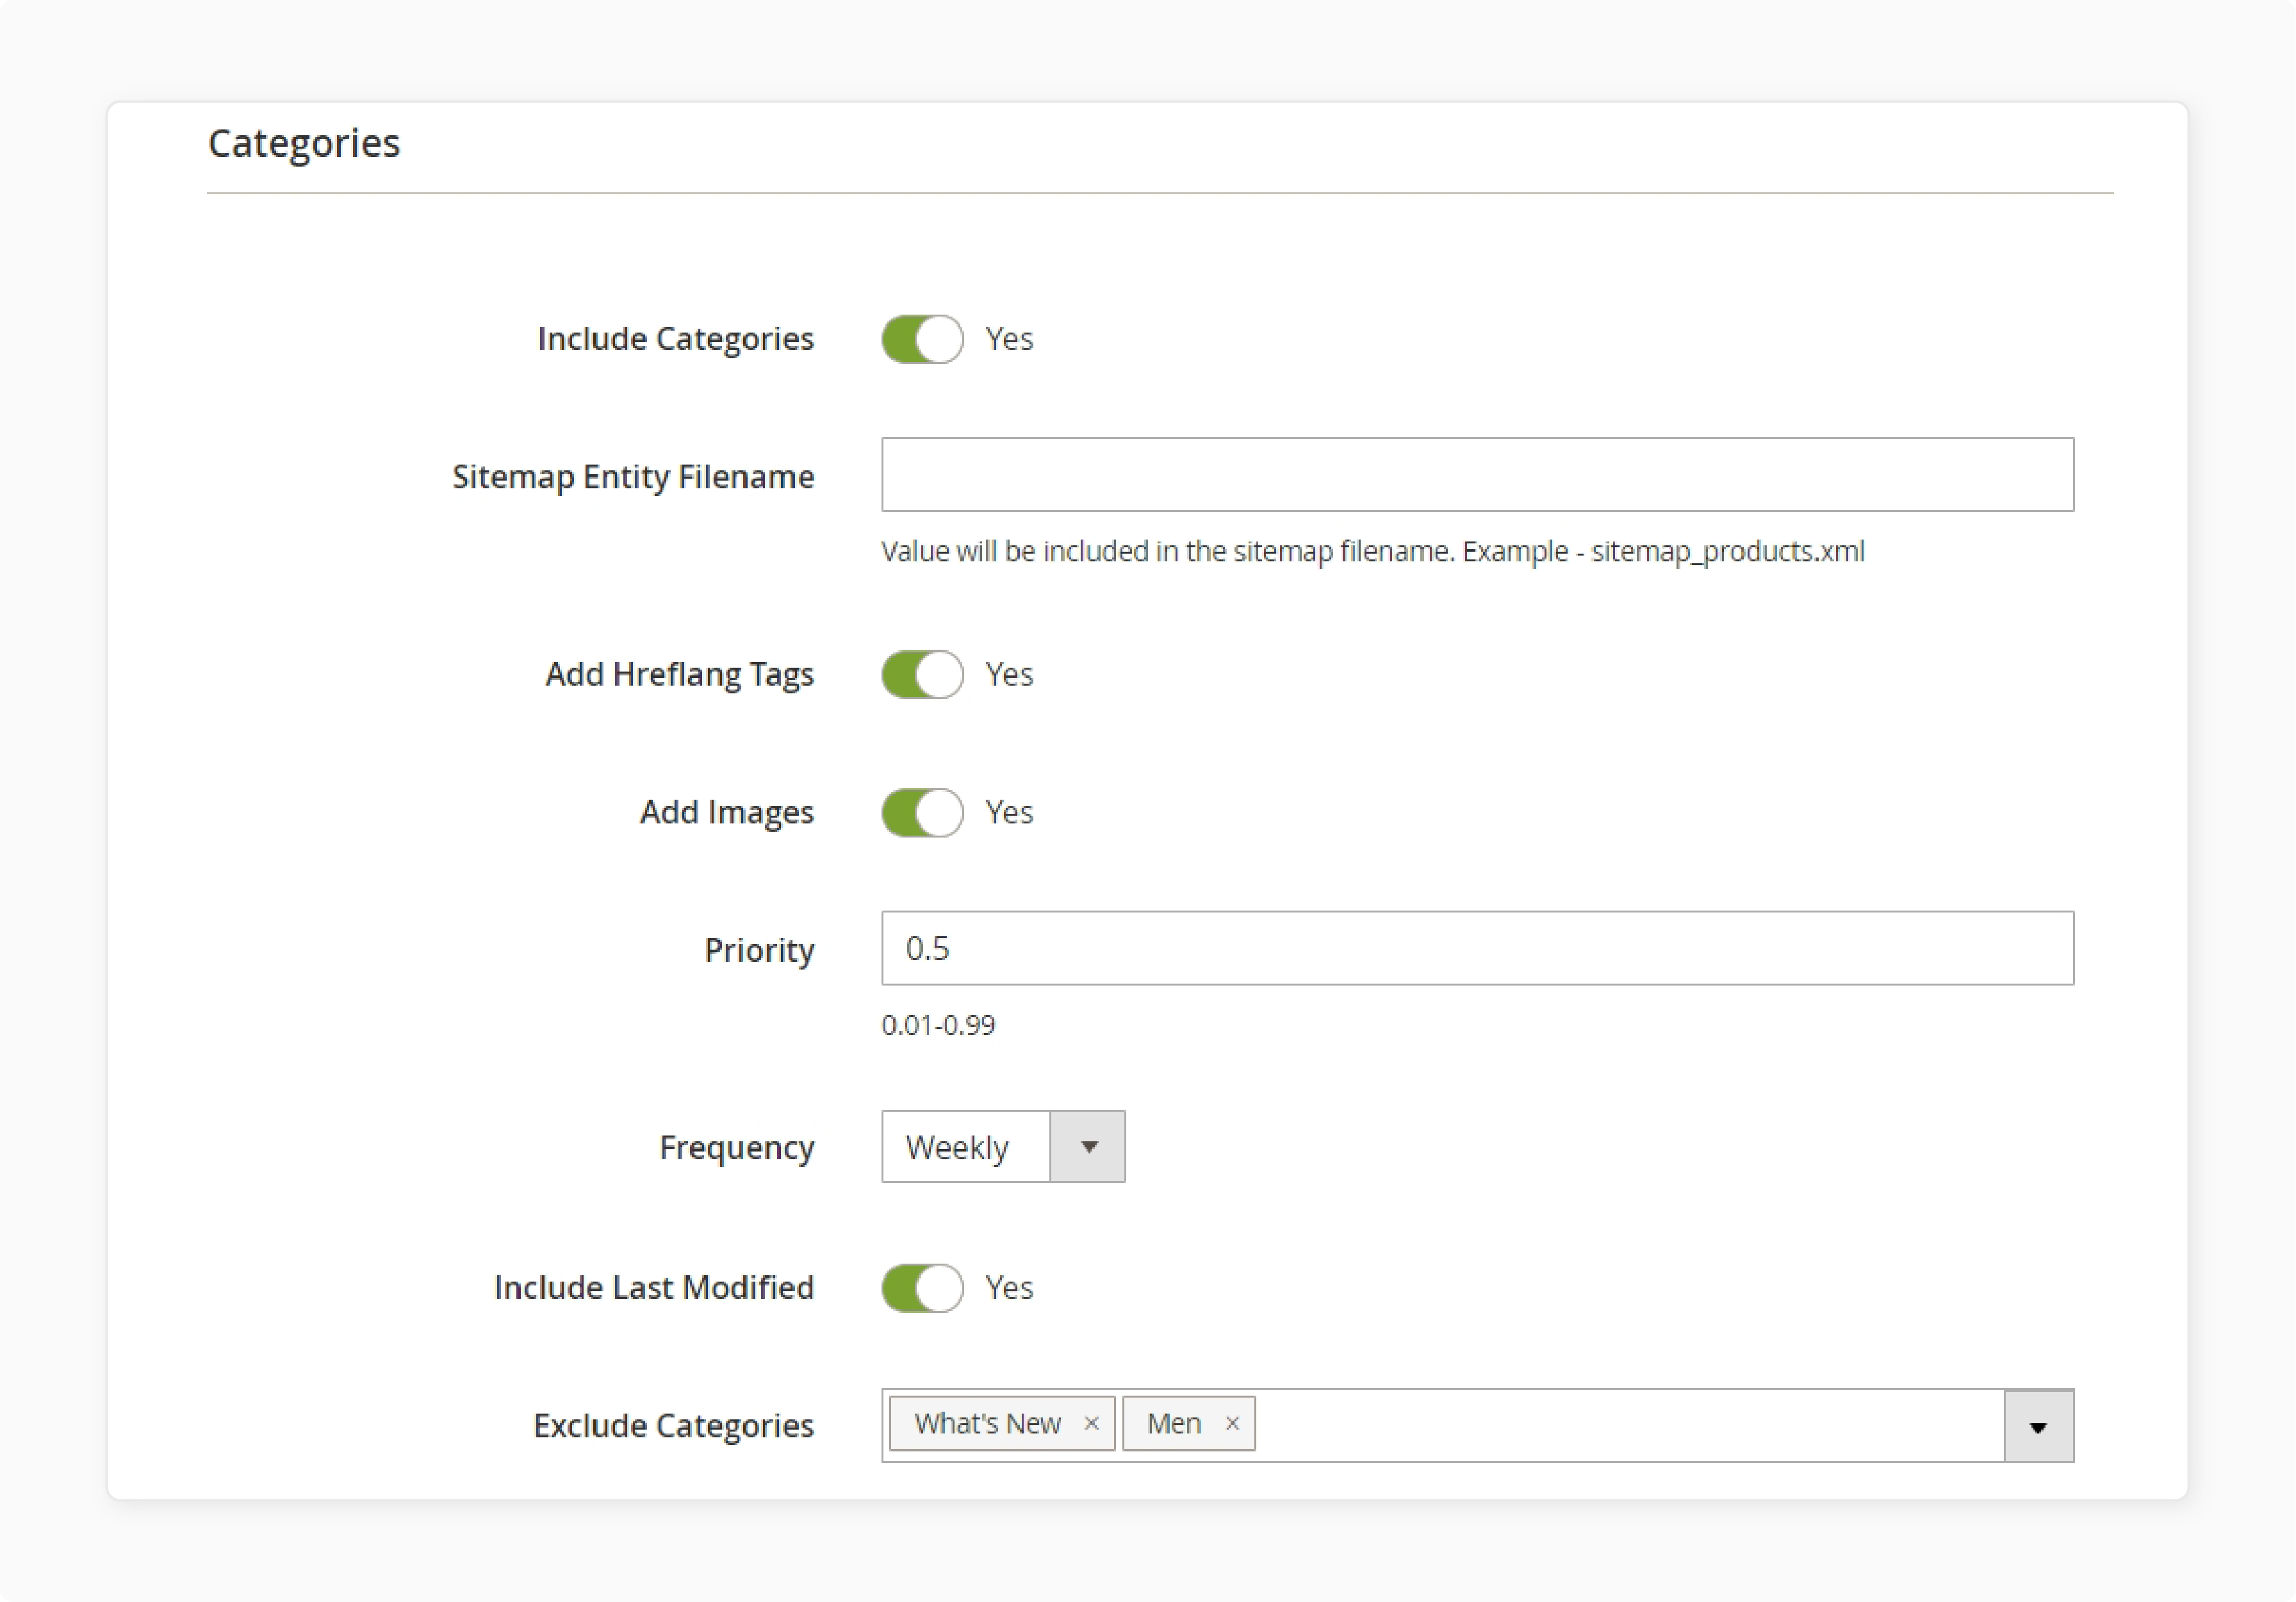Click the 0.01-0.99 hint text
The image size is (2296, 1602).
click(x=938, y=1026)
